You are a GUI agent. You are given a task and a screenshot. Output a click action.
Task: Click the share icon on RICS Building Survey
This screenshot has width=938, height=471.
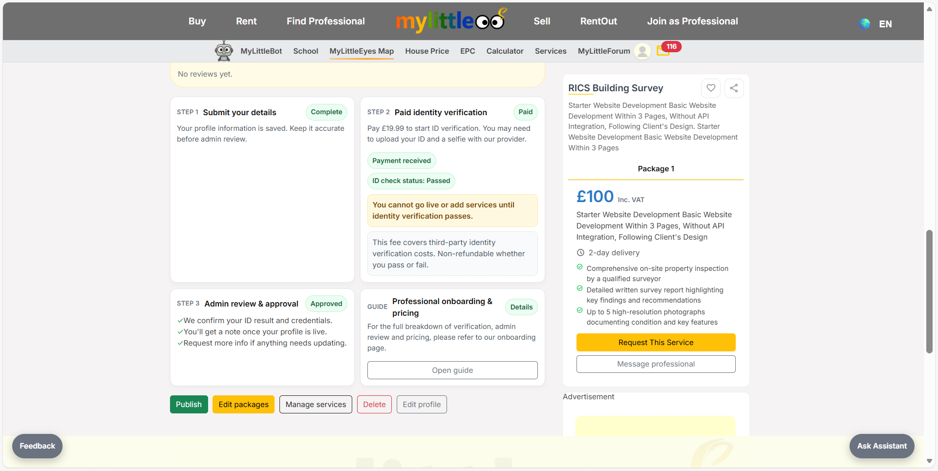click(x=734, y=88)
